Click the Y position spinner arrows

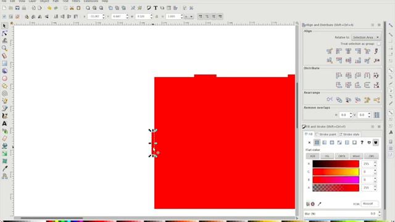(127, 17)
